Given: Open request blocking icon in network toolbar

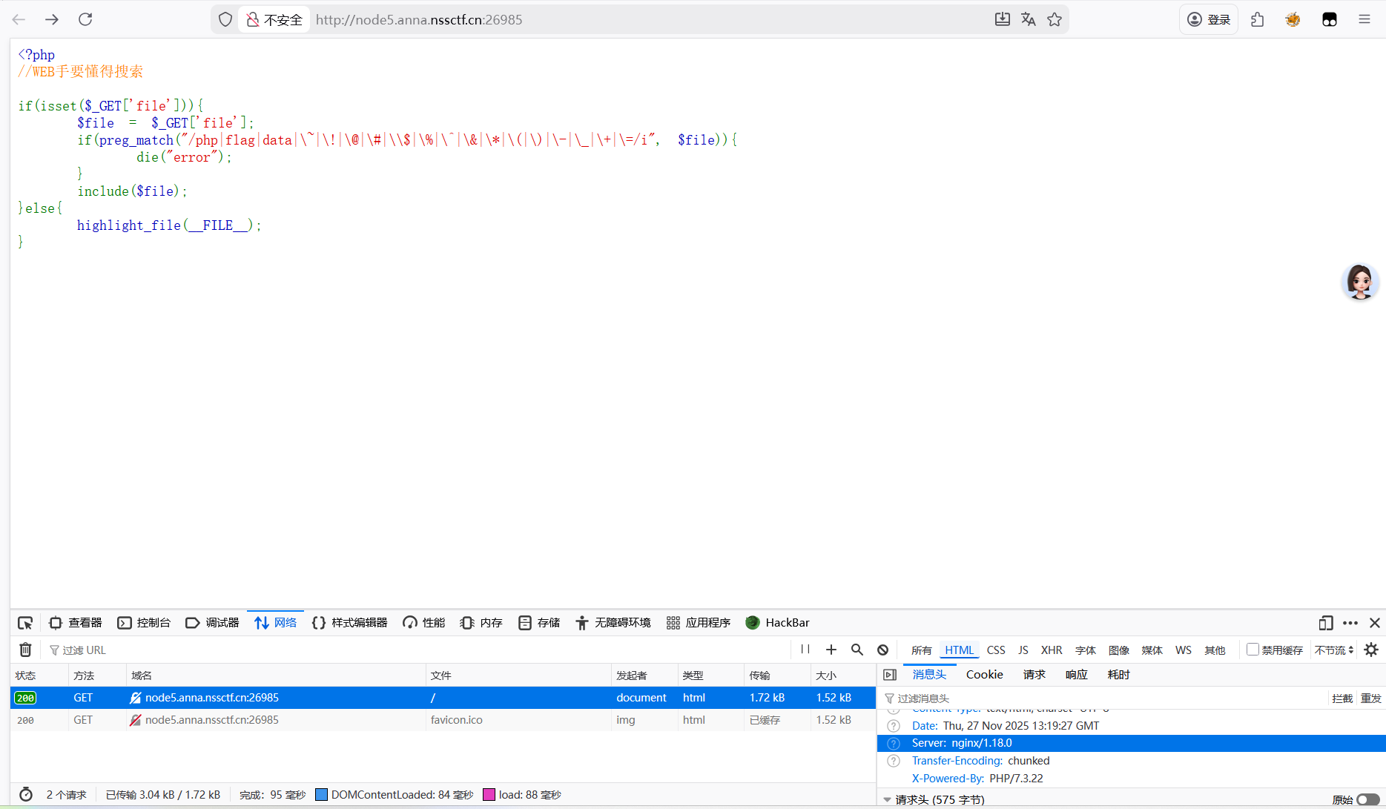Looking at the screenshot, I should 882,650.
